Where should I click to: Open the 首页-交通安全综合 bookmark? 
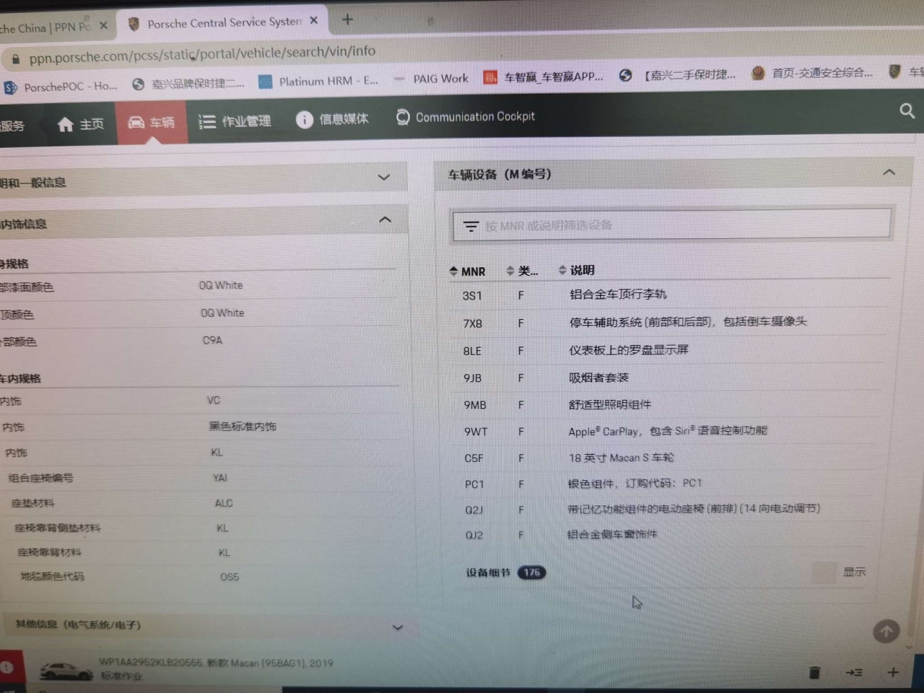click(812, 73)
